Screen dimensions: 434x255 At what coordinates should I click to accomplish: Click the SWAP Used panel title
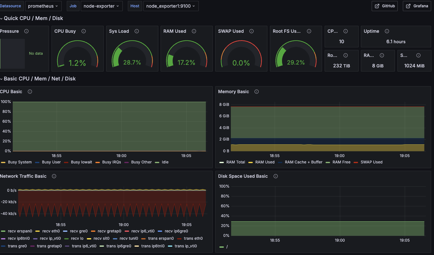[231, 31]
